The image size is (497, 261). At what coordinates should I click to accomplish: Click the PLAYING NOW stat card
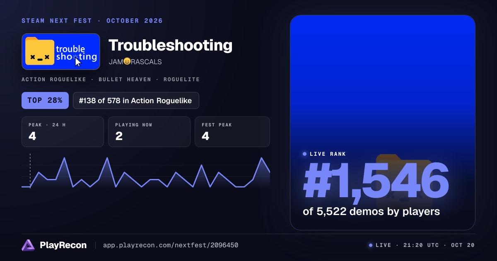point(149,132)
